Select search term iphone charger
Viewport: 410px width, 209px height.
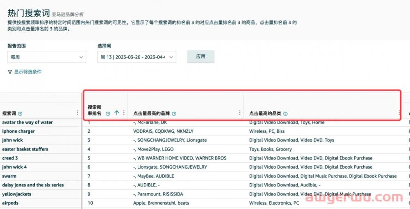[18, 131]
